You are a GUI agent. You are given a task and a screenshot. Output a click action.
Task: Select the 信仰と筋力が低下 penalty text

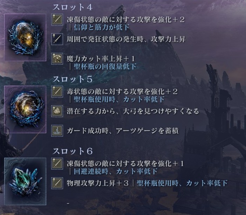point(102,27)
